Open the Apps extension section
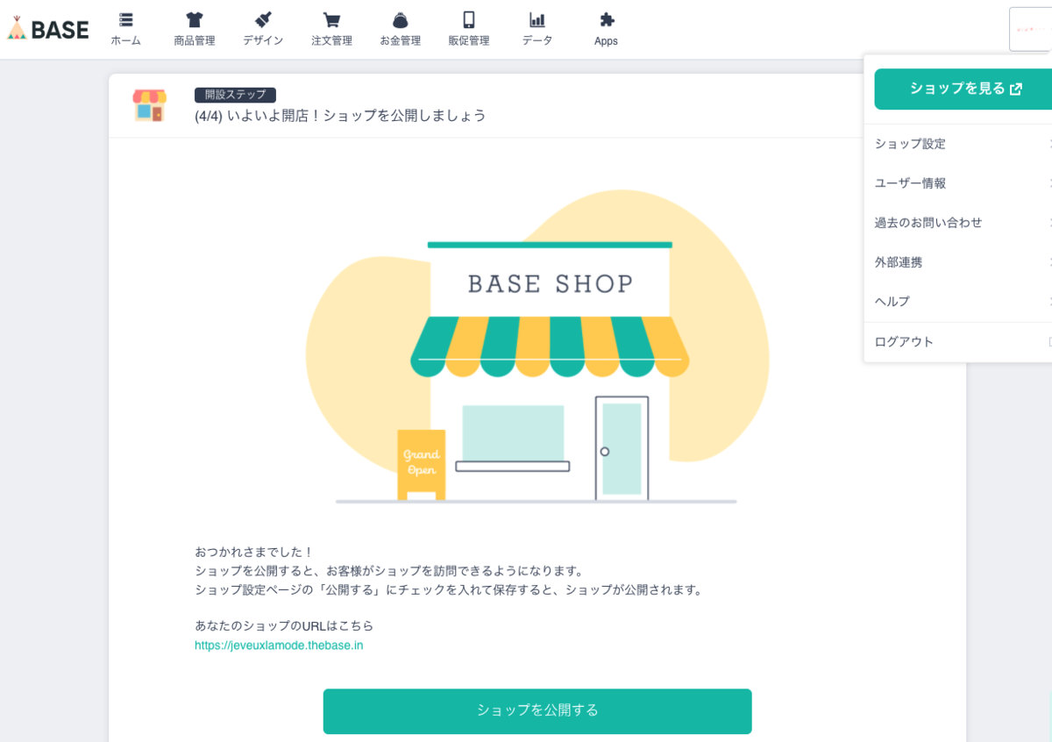Image resolution: width=1052 pixels, height=742 pixels. tap(606, 26)
